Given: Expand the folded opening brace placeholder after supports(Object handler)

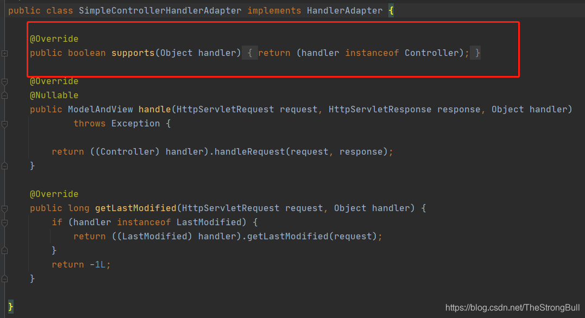Looking at the screenshot, I should coord(250,53).
